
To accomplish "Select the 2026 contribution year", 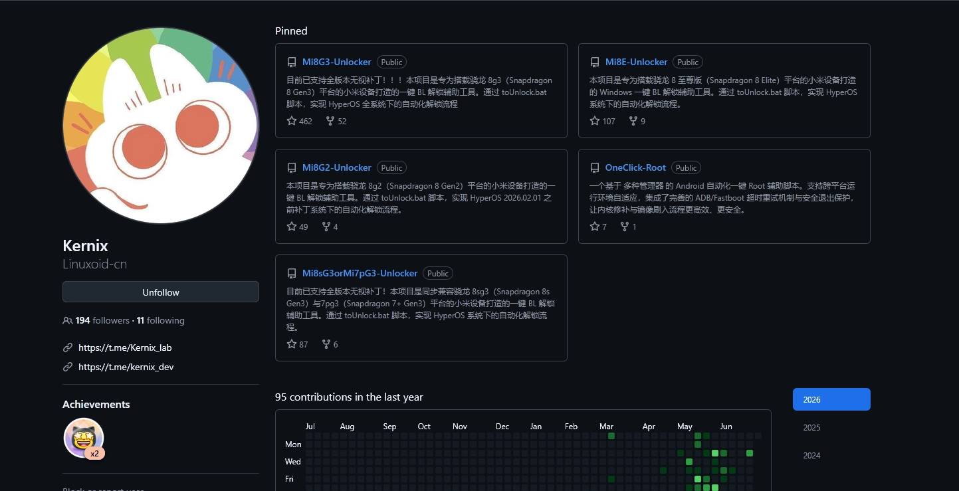I will pyautogui.click(x=831, y=399).
